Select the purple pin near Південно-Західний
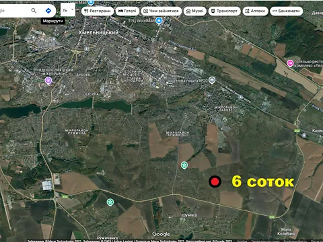The height and width of the screenshot is (242, 323). (48, 80)
